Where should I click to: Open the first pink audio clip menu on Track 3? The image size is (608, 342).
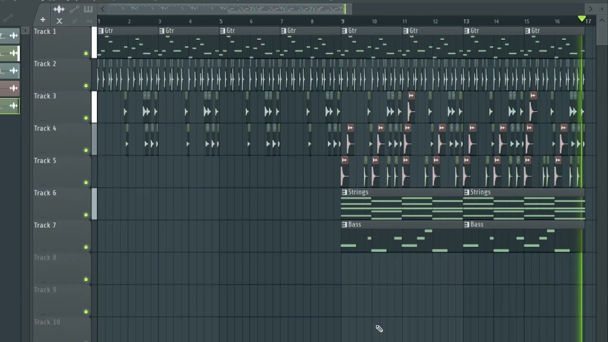411,95
